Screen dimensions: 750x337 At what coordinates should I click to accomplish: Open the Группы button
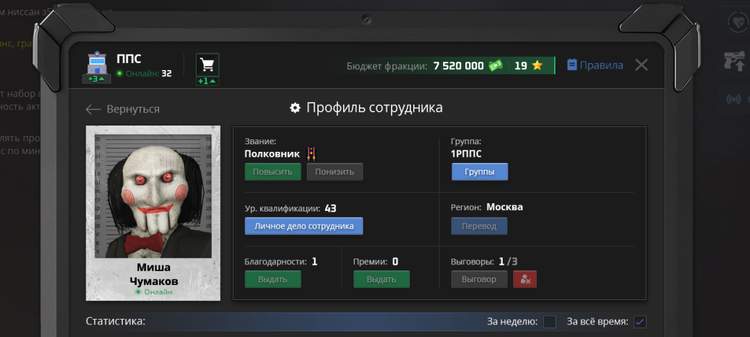(x=480, y=172)
